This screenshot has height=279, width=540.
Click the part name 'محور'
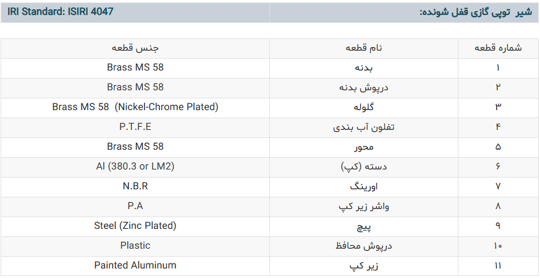364,147
